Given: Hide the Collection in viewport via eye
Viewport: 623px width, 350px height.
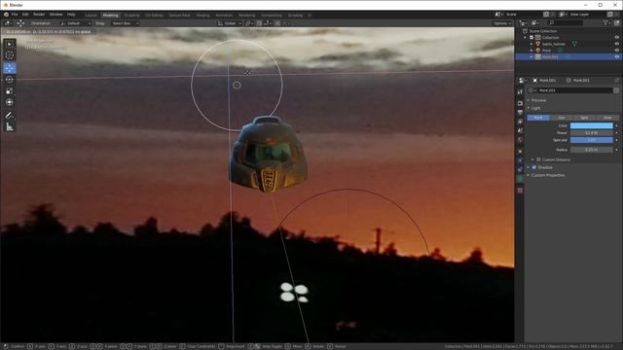Looking at the screenshot, I should [x=617, y=37].
